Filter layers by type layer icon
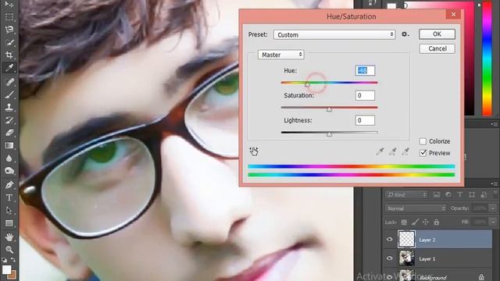 coord(460,194)
